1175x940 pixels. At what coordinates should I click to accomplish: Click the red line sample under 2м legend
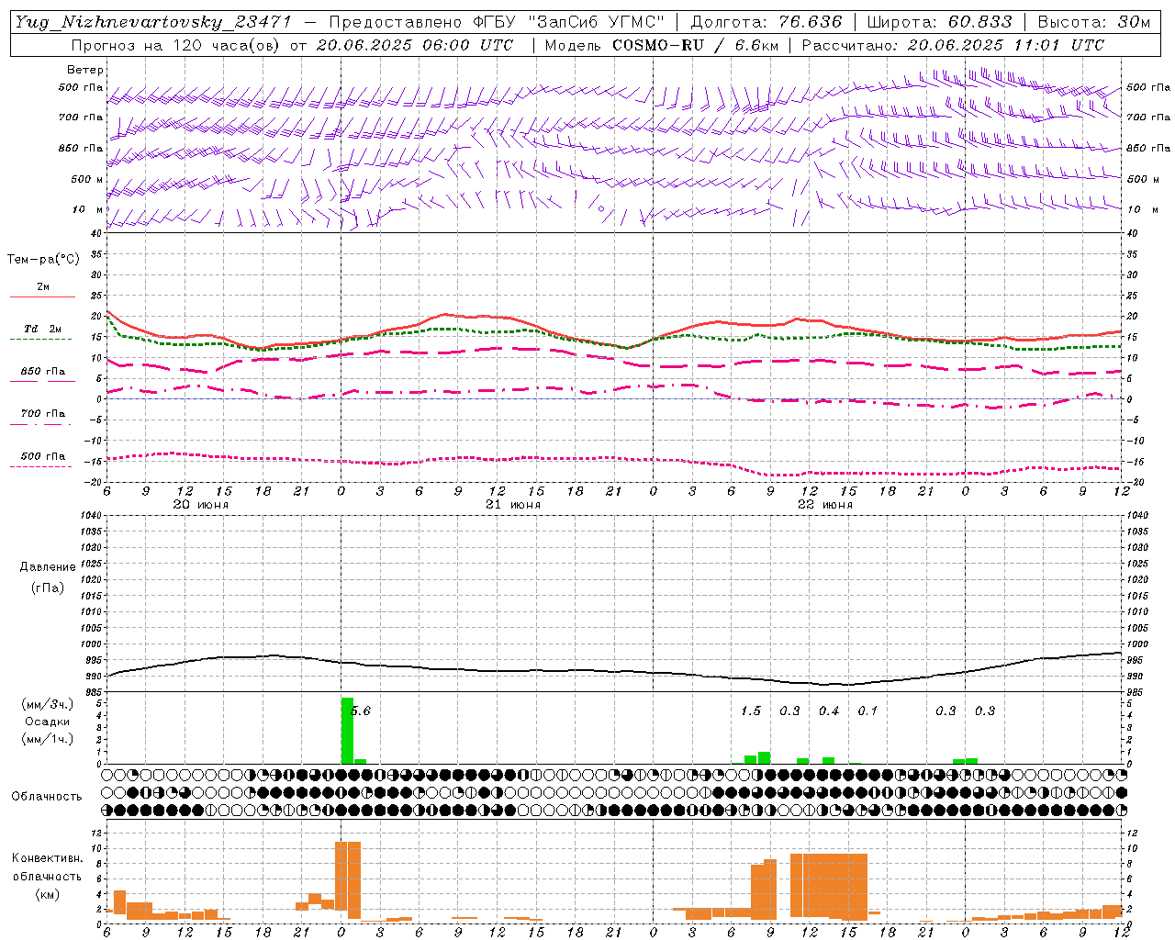pyautogui.click(x=42, y=297)
